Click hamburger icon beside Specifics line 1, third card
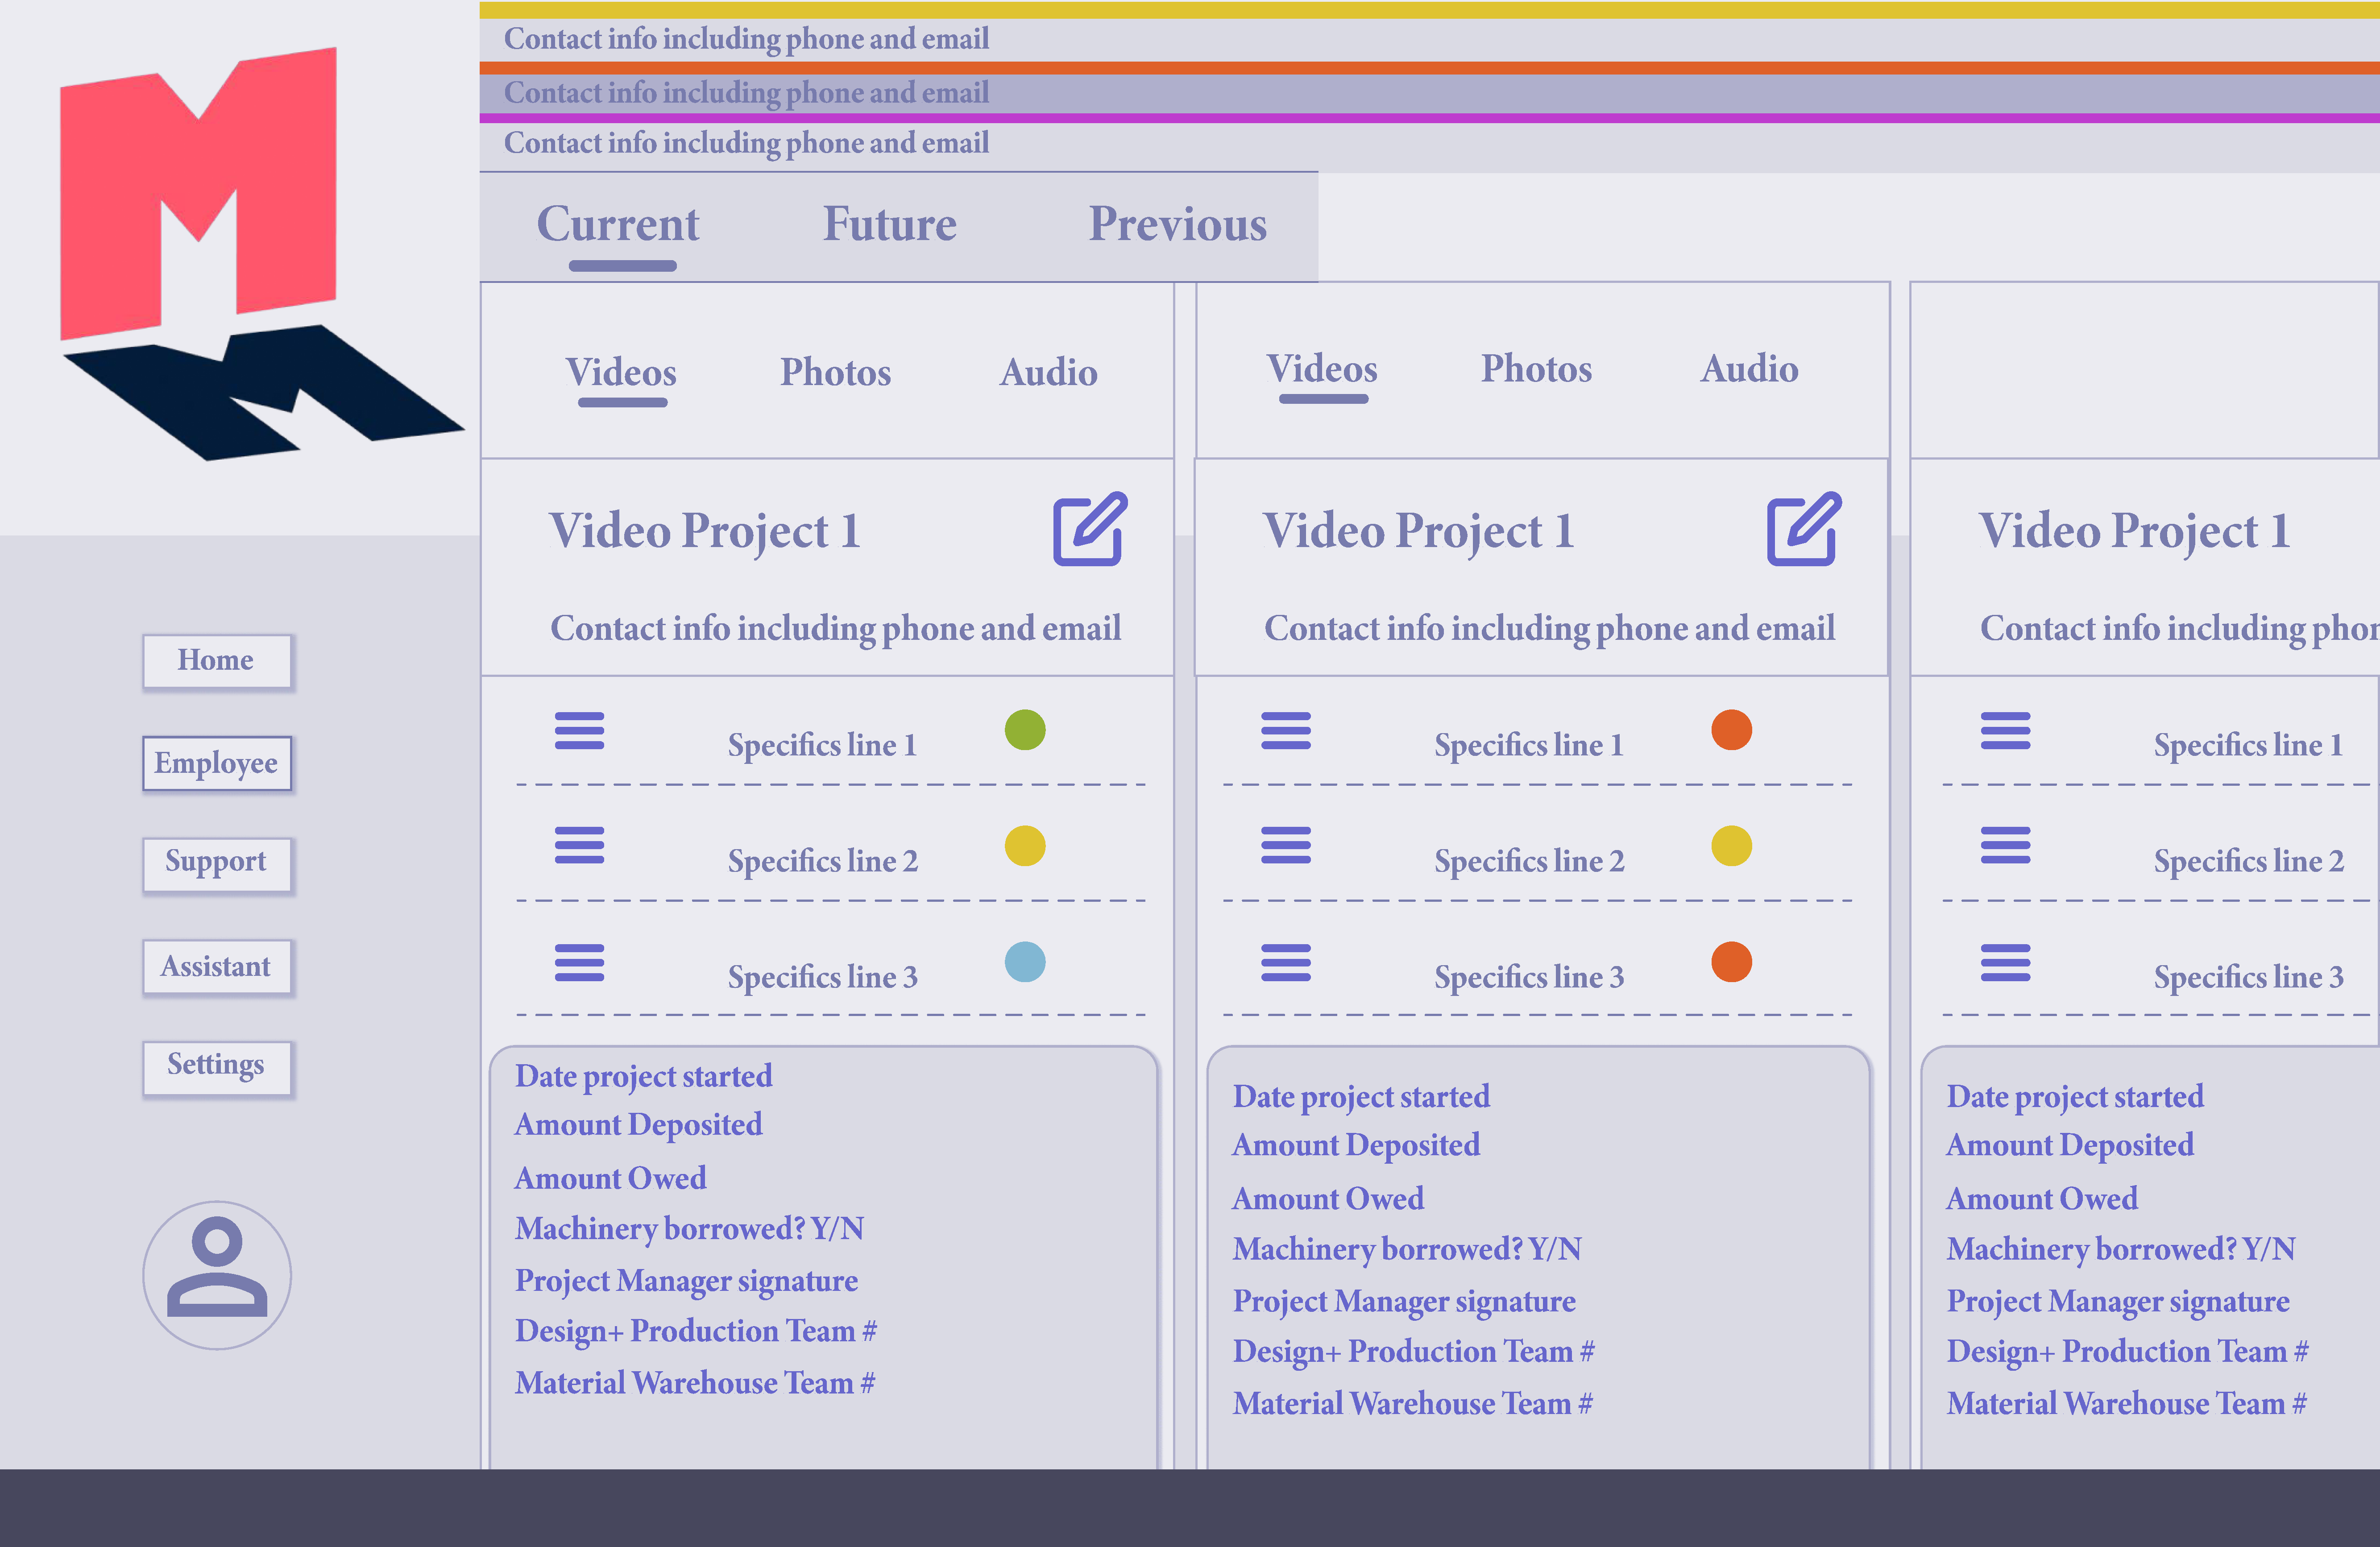 [2005, 730]
